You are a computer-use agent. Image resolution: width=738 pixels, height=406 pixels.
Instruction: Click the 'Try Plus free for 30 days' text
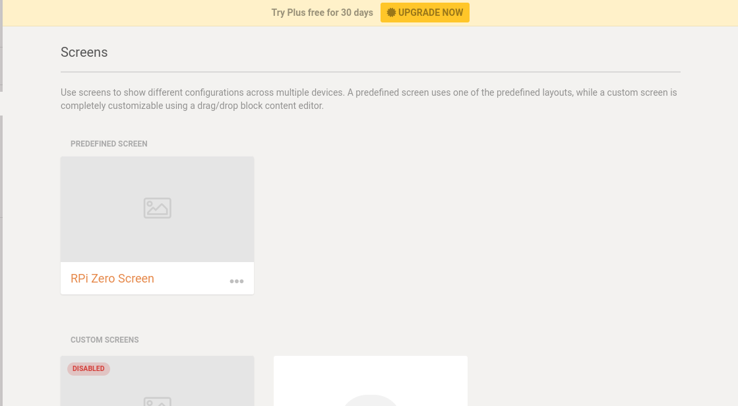[x=322, y=13]
